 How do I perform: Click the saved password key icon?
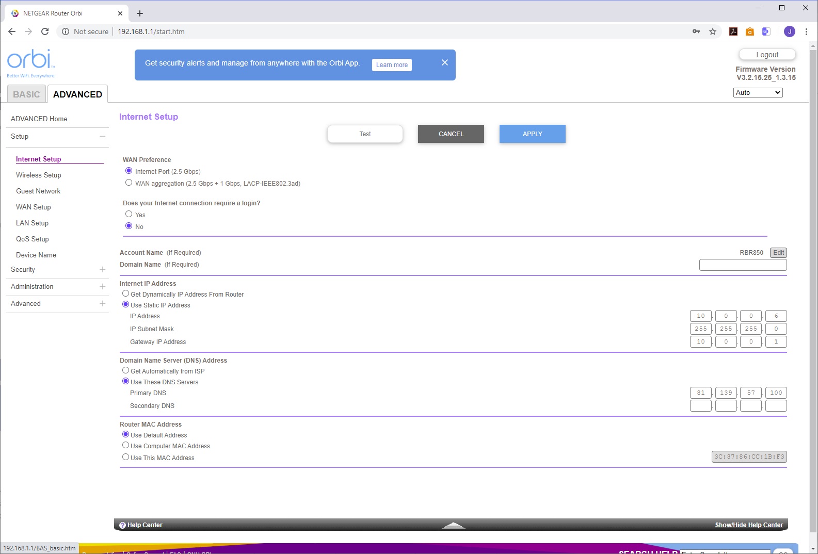[696, 31]
